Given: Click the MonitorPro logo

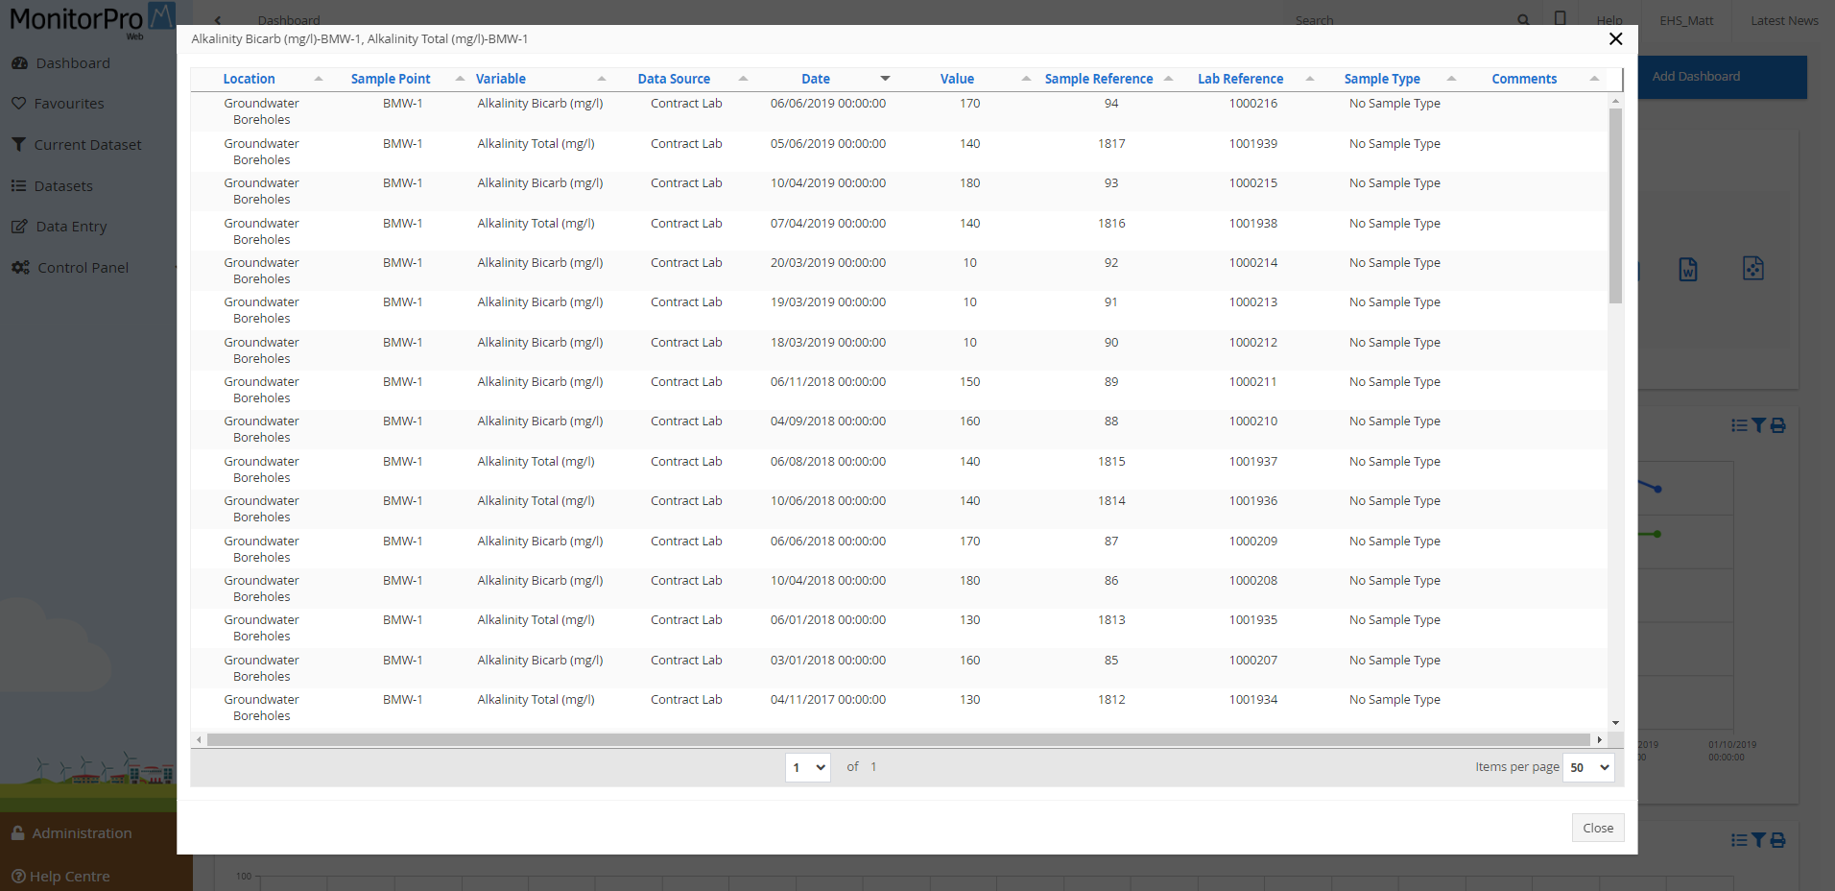Looking at the screenshot, I should tap(91, 19).
